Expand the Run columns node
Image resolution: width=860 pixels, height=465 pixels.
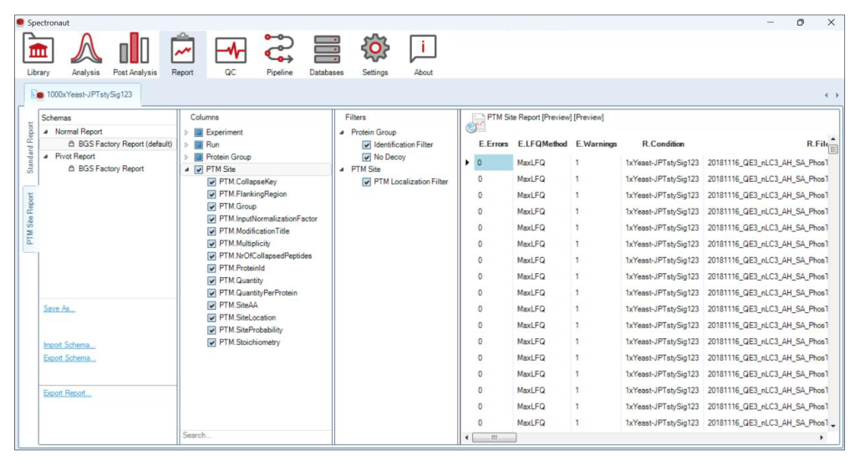186,144
